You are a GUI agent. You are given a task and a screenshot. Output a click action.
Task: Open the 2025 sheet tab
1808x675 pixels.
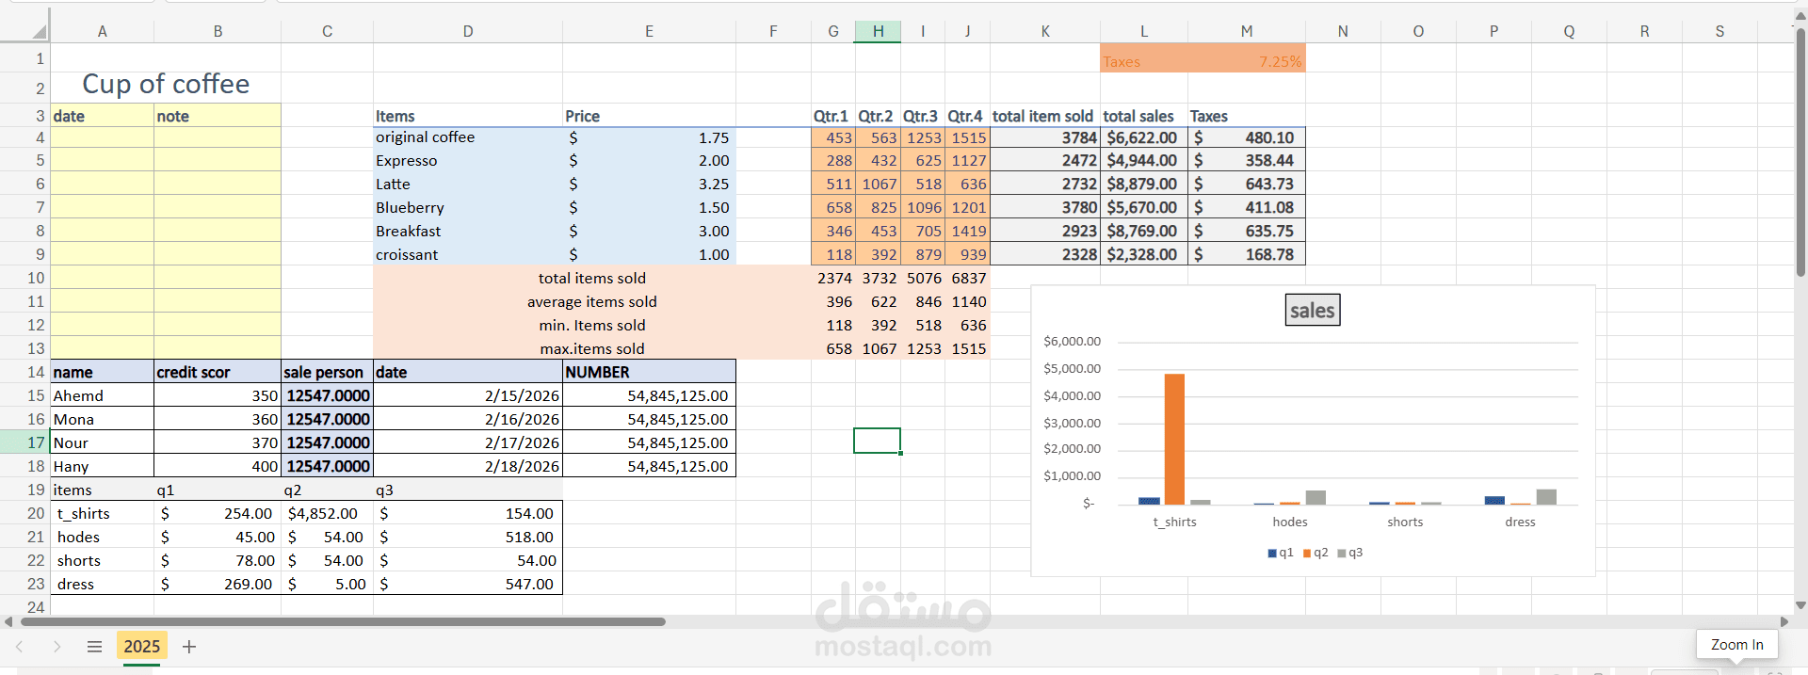click(142, 647)
